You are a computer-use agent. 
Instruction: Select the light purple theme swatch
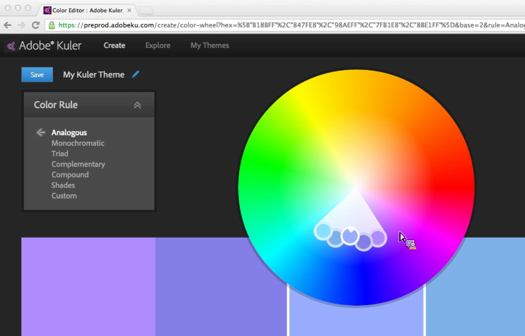88,287
